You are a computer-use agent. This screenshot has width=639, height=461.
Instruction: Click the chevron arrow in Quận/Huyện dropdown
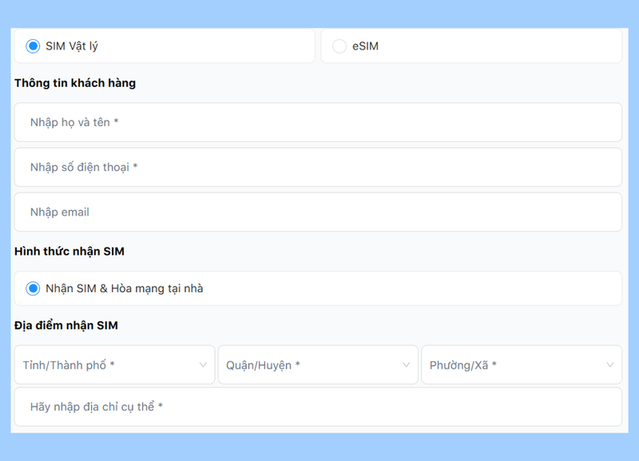tap(407, 365)
